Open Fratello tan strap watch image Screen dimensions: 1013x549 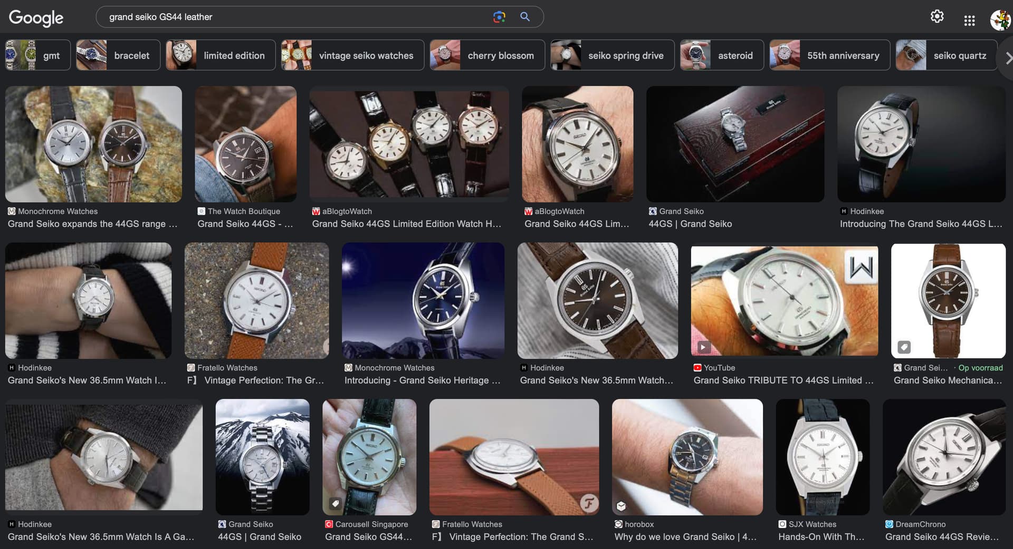[256, 300]
